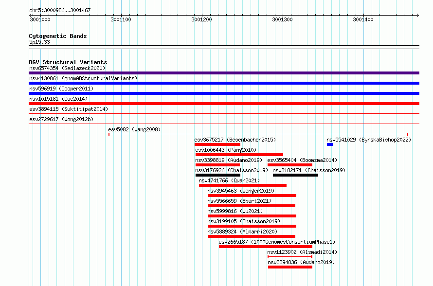The image size is (433, 286).
Task: Click the chr5:3000986..3001467 region text
Action: (x=60, y=10)
